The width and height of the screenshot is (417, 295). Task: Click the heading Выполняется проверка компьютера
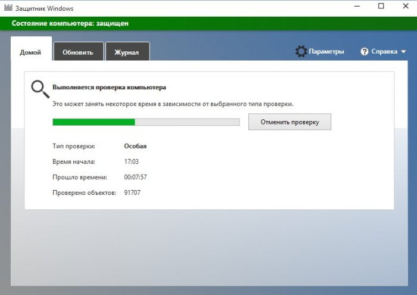click(x=109, y=87)
